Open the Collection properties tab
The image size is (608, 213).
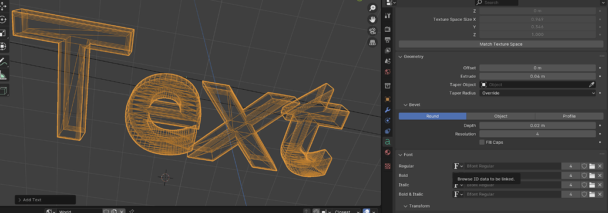pos(387,86)
